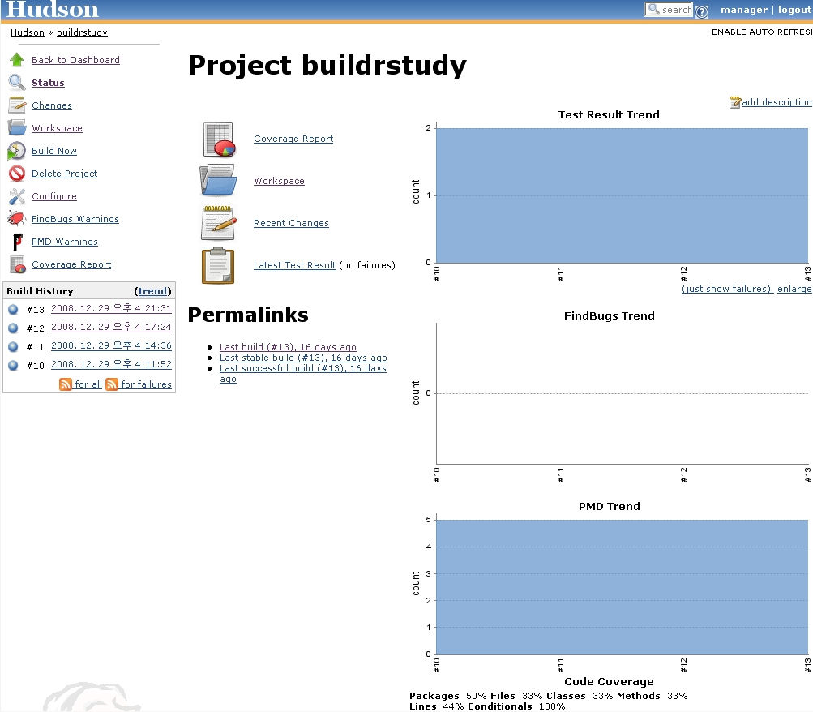Open the build history trend link
This screenshot has width=813, height=712.
click(x=152, y=291)
